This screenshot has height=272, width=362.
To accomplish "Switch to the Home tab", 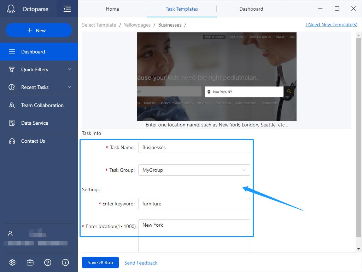I will coord(112,9).
